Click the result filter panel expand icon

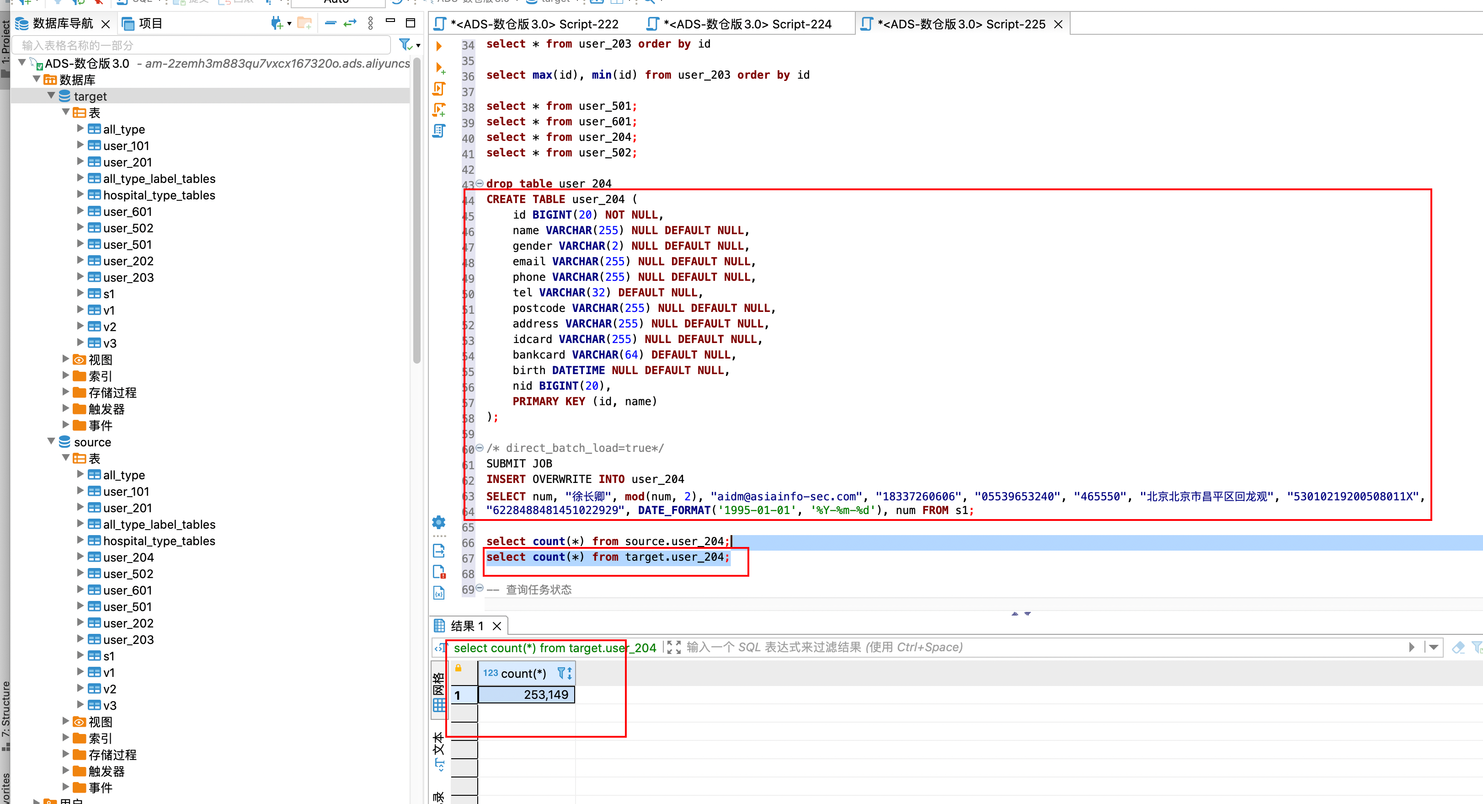pyautogui.click(x=673, y=647)
